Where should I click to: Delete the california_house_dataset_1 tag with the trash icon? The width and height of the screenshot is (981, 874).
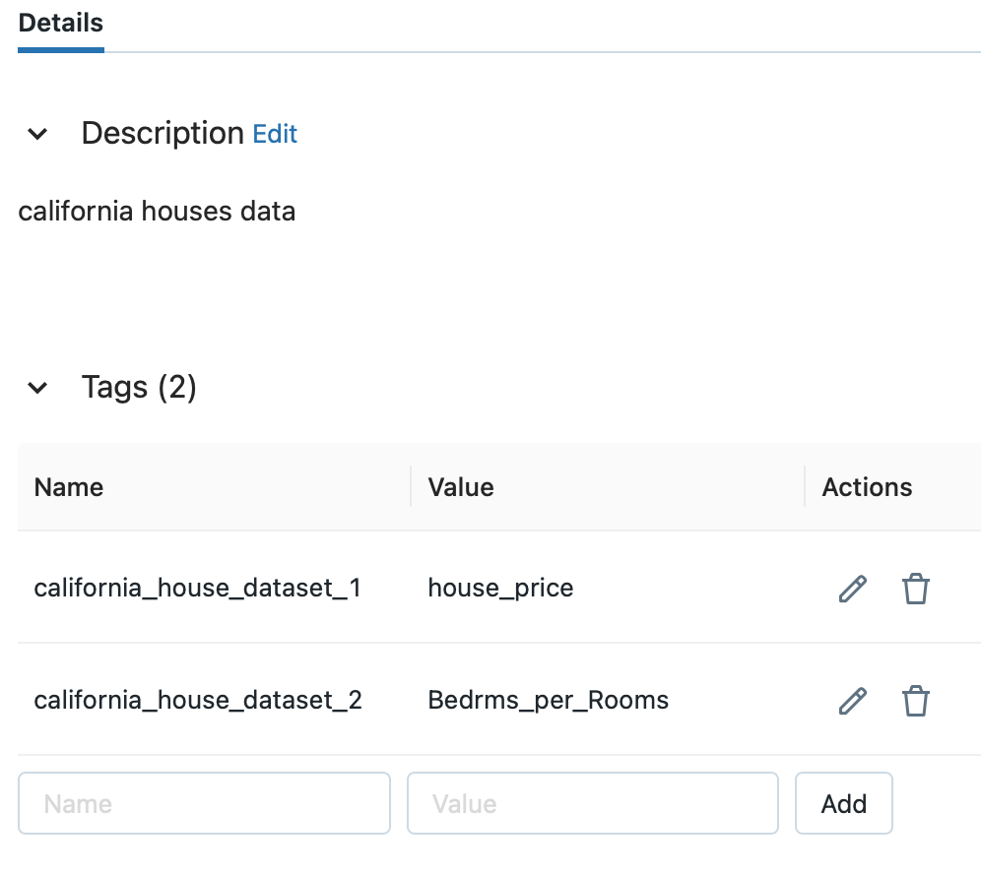(x=915, y=589)
